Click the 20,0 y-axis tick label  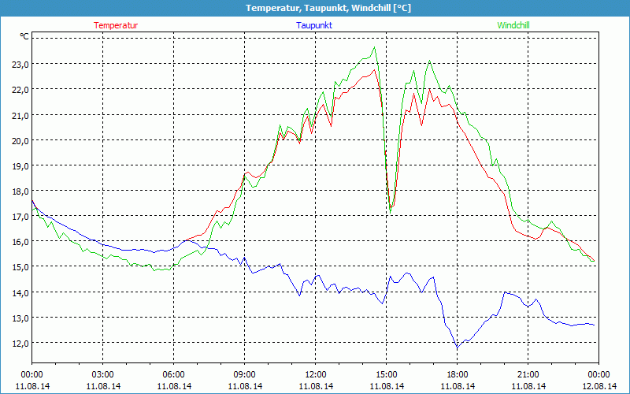point(19,140)
